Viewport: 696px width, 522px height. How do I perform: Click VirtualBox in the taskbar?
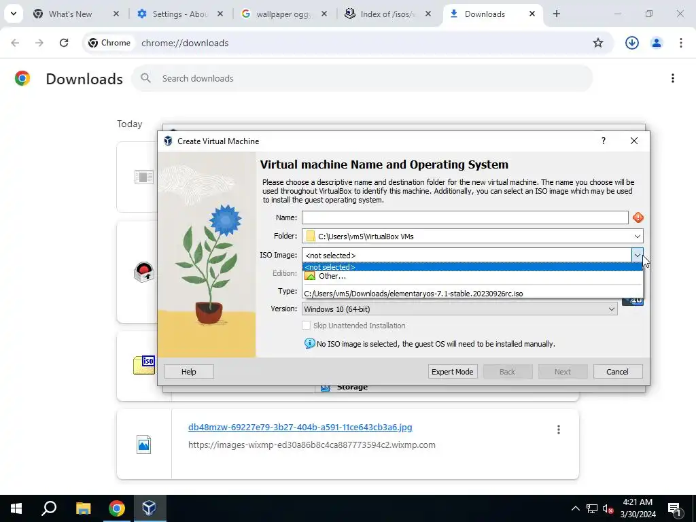(149, 508)
